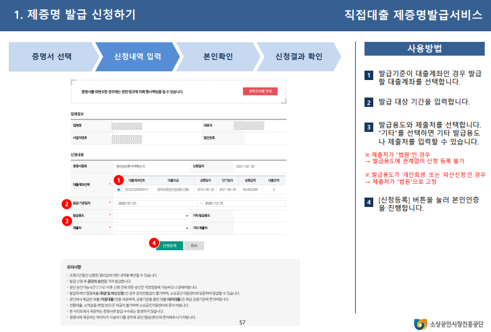This screenshot has height=332, width=491.
Task: Click the 만기일자 column header
Action: click(x=228, y=180)
